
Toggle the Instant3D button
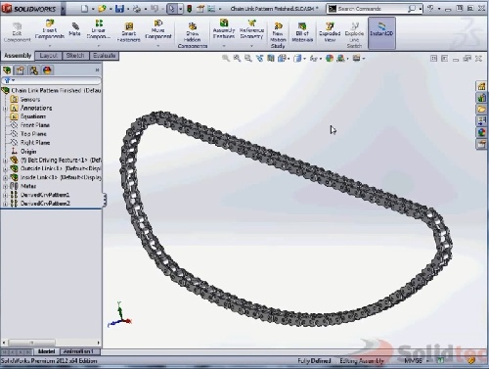pyautogui.click(x=381, y=32)
